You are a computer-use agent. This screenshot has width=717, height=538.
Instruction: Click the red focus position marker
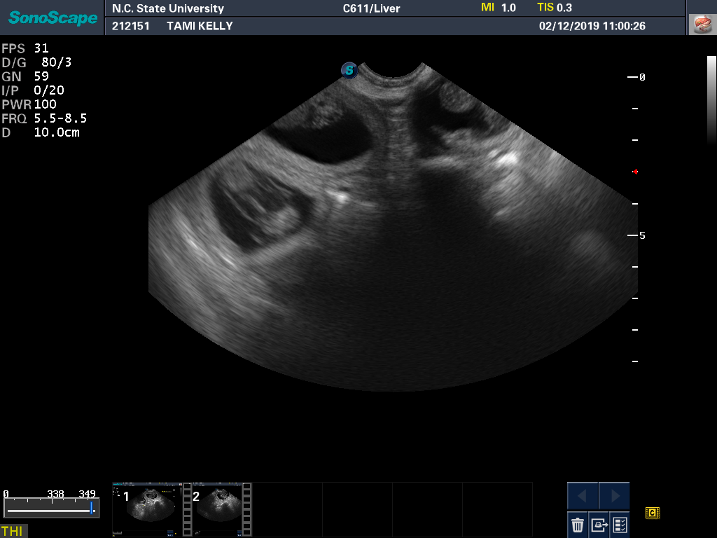coord(635,171)
